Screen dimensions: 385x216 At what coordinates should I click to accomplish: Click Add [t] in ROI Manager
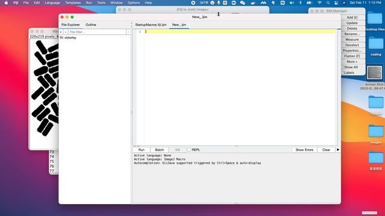click(352, 17)
